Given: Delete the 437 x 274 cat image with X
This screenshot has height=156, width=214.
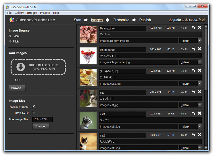Looking at the screenshot, I should (200, 92).
